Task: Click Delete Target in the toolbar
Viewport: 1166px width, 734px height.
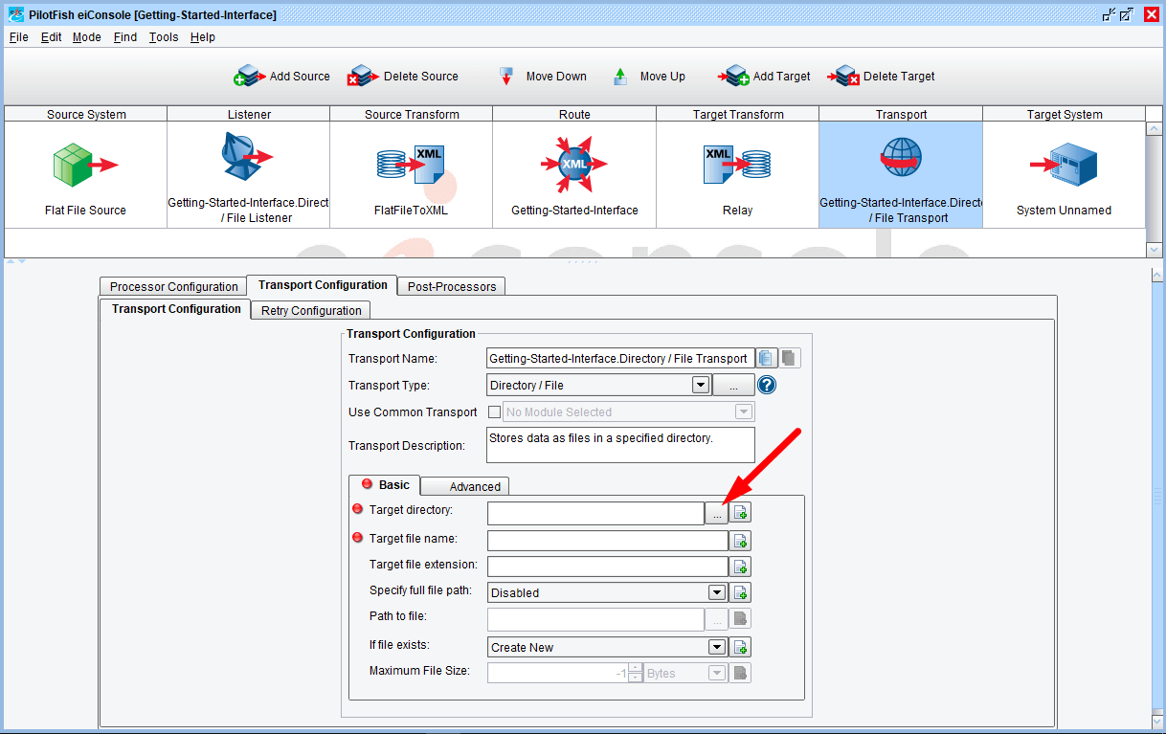Action: tap(881, 77)
